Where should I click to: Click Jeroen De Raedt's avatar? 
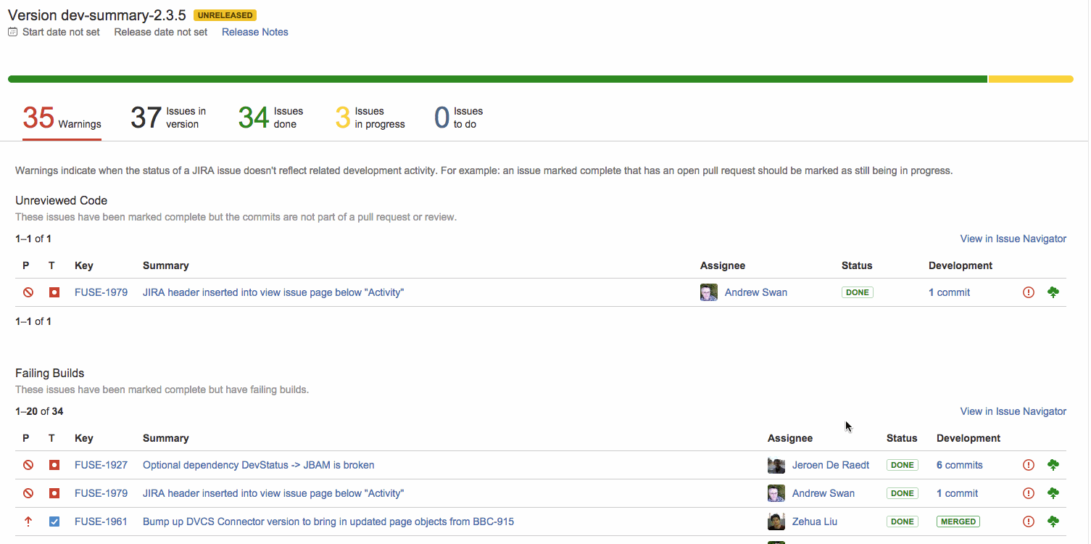pos(776,465)
